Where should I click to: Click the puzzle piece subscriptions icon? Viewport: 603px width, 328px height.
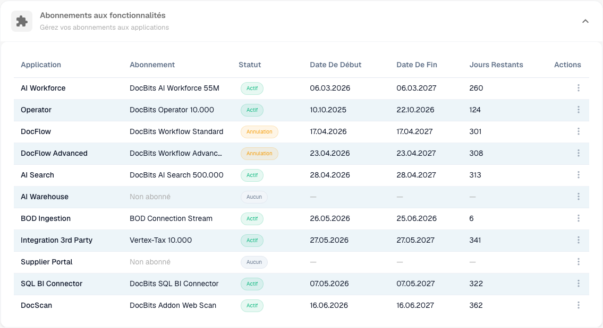click(22, 21)
